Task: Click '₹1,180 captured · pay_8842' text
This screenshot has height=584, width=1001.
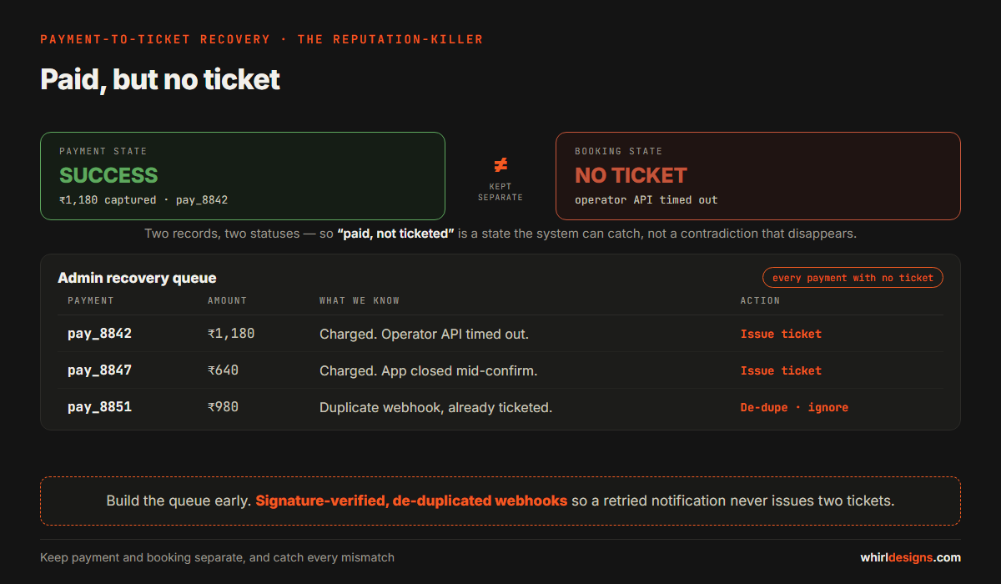Action: point(143,200)
